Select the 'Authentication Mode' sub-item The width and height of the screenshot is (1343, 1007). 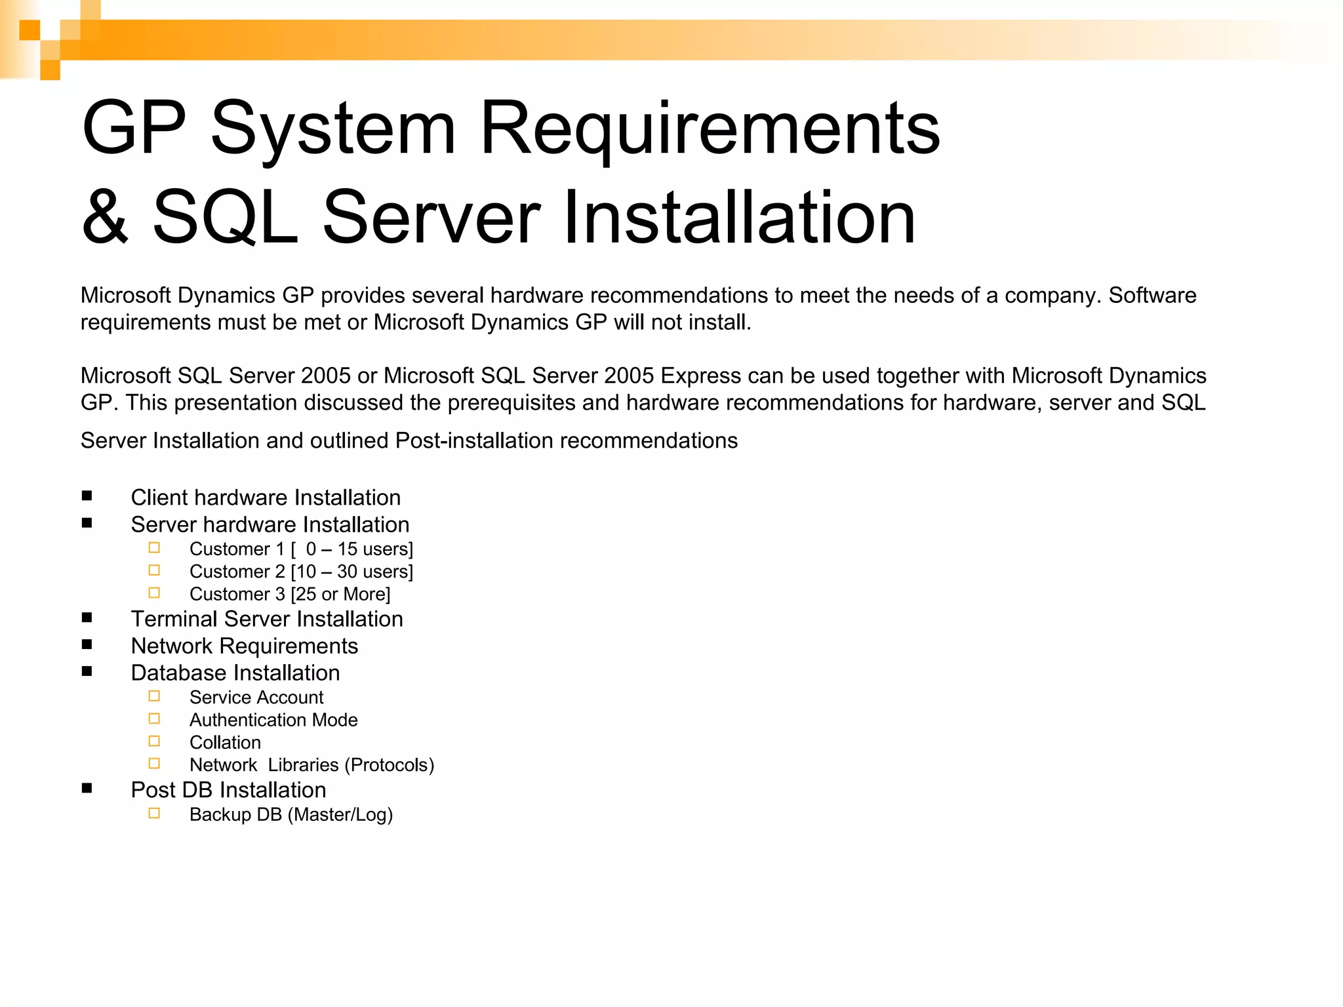(273, 720)
